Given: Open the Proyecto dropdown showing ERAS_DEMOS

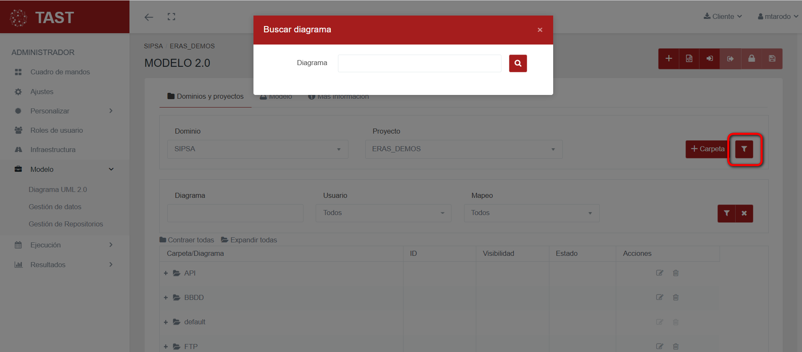Looking at the screenshot, I should (x=463, y=149).
